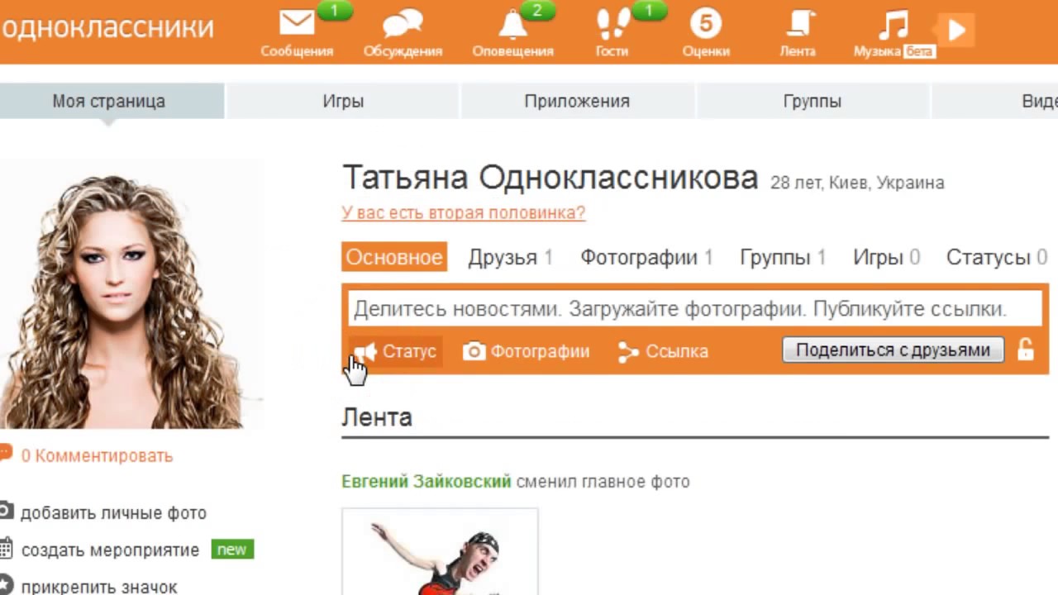Open Обсуждения speech bubbles icon
This screenshot has width=1058, height=595.
click(403, 24)
